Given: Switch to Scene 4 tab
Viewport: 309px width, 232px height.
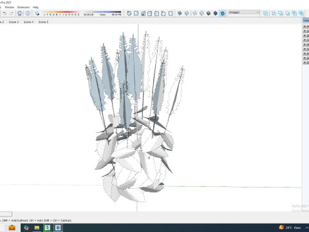Looking at the screenshot, I should click(28, 22).
